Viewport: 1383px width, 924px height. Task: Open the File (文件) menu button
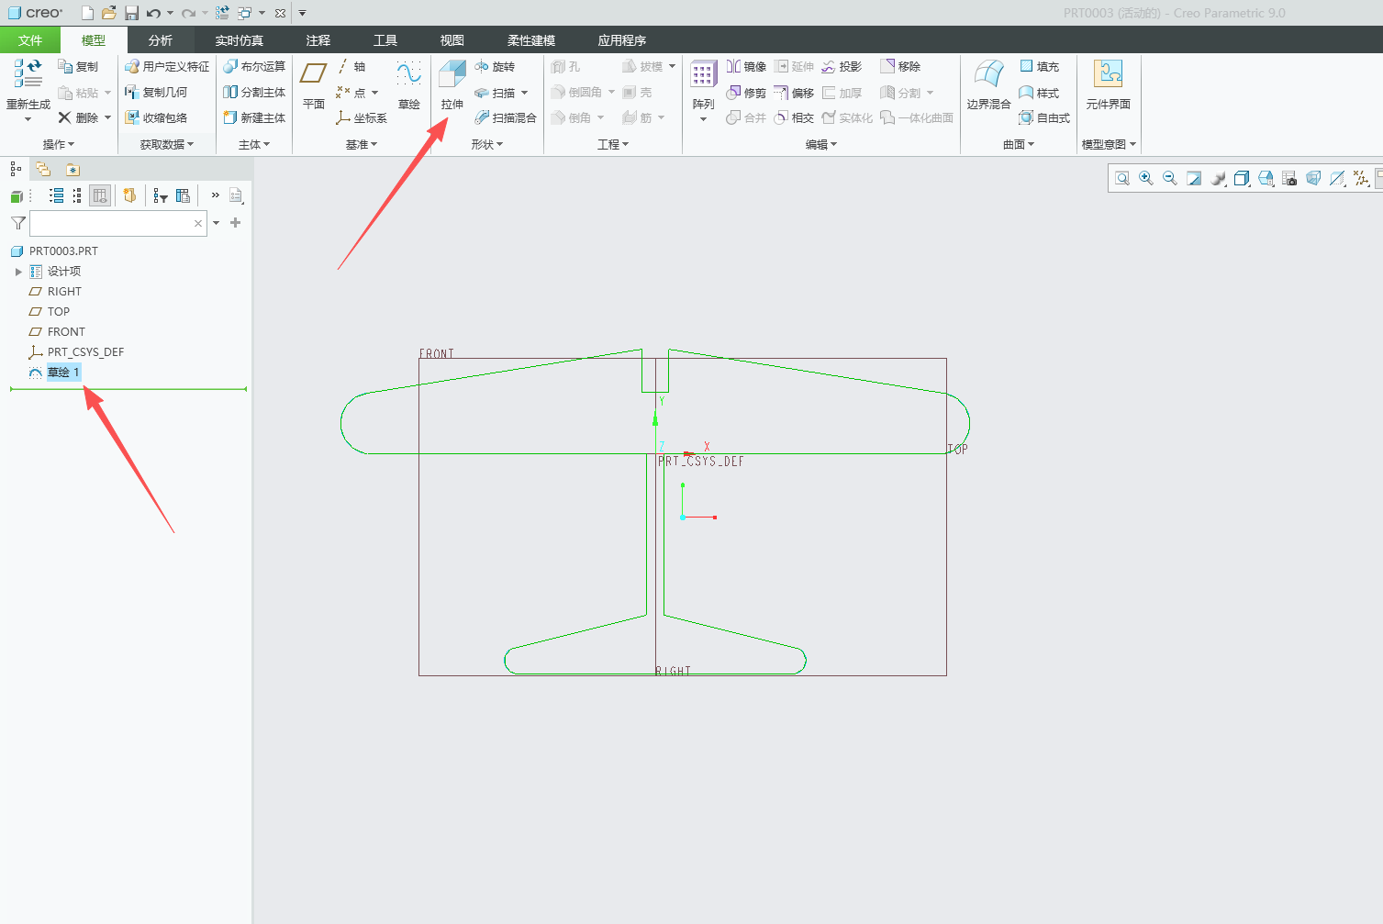[x=30, y=40]
